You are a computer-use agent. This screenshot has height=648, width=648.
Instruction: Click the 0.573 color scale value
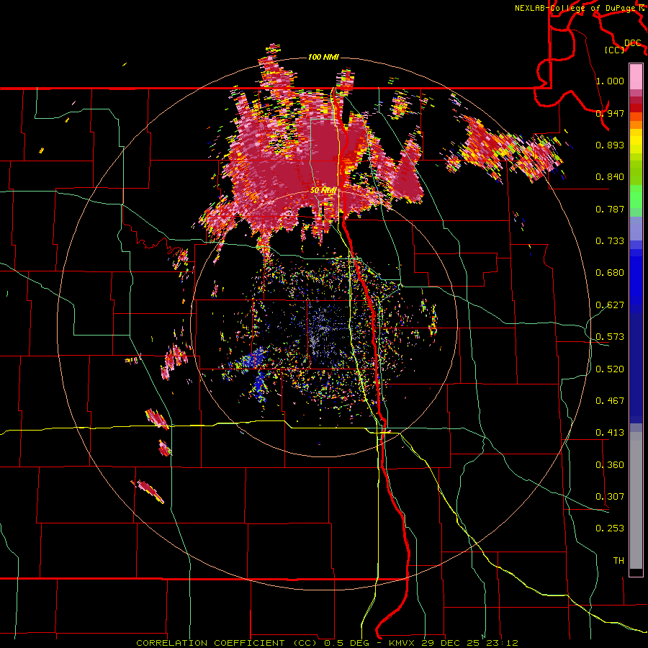click(x=610, y=337)
